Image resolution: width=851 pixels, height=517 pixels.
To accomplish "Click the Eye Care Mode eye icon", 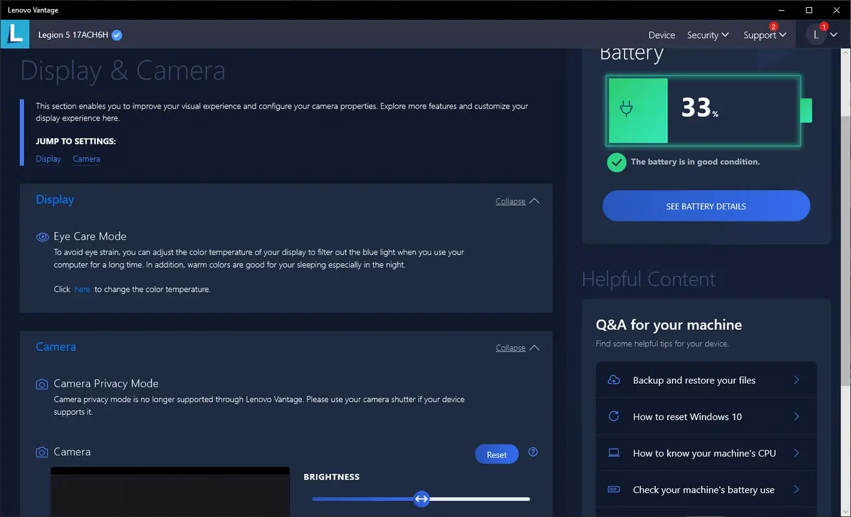I will (42, 237).
